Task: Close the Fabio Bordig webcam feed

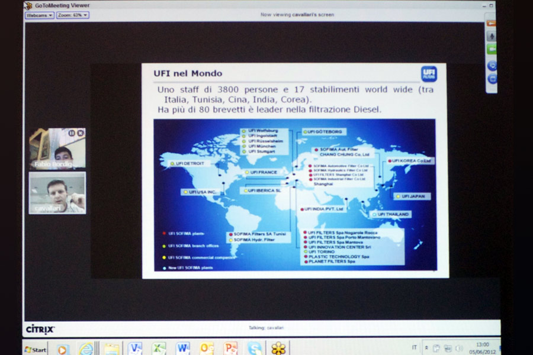Action: pyautogui.click(x=80, y=133)
